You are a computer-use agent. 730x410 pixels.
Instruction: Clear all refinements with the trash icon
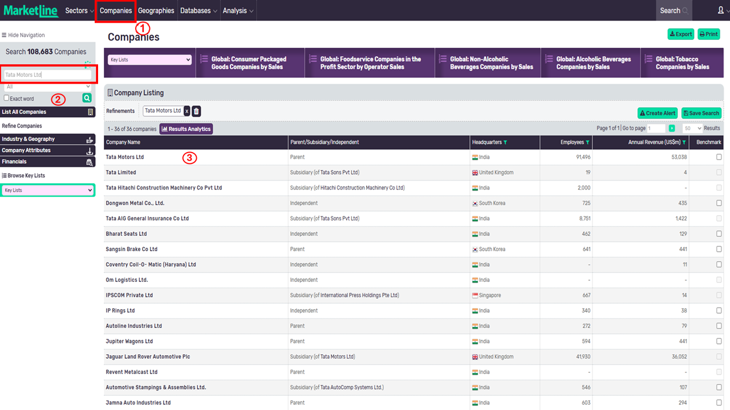coord(196,111)
